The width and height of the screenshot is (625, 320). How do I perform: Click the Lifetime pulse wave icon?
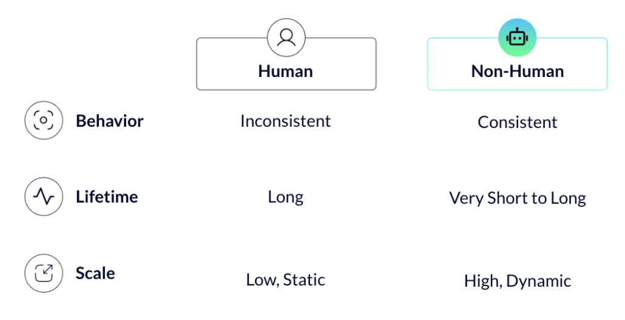pyautogui.click(x=44, y=196)
